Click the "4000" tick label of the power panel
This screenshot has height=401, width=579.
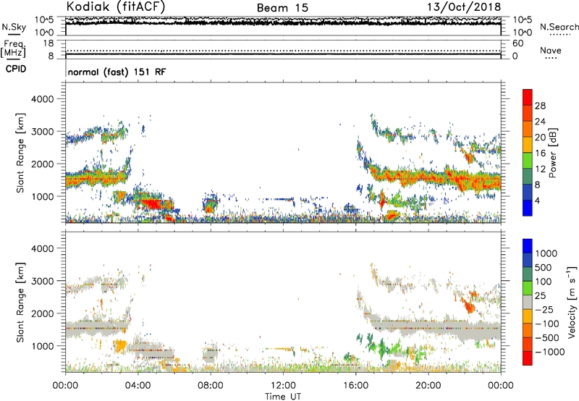[x=42, y=99]
